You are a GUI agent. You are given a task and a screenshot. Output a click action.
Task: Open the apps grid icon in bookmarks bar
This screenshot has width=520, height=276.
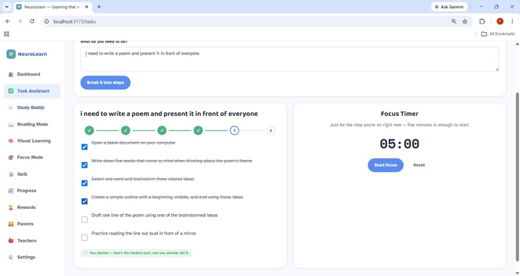[6, 34]
